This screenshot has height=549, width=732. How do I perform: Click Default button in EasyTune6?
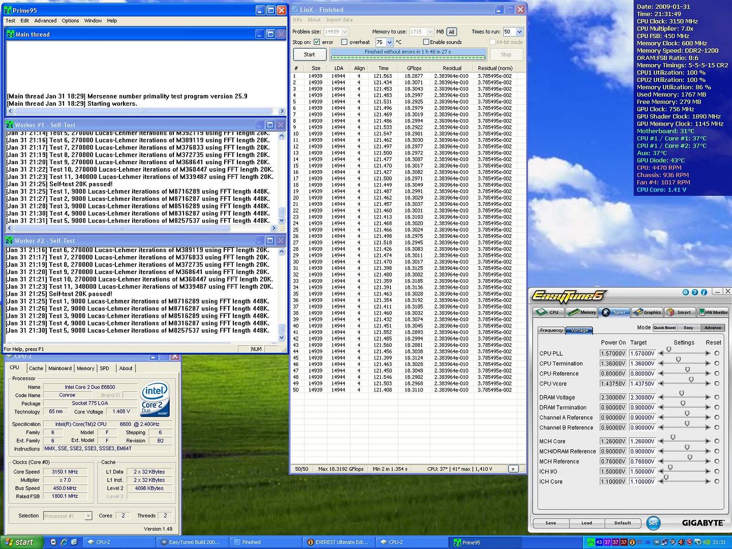click(623, 523)
